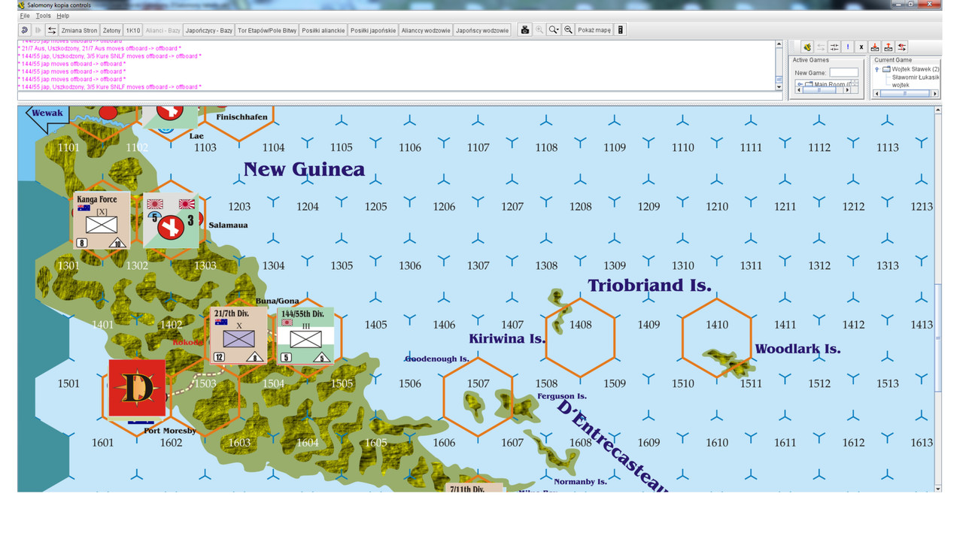Screen dimensions: 963x551
Task: Click the Japończycy - Bazy button
Action: click(x=209, y=30)
